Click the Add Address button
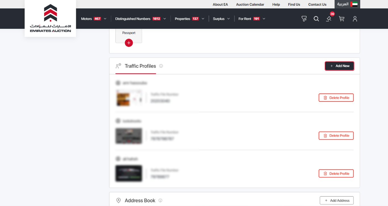 coord(337,200)
